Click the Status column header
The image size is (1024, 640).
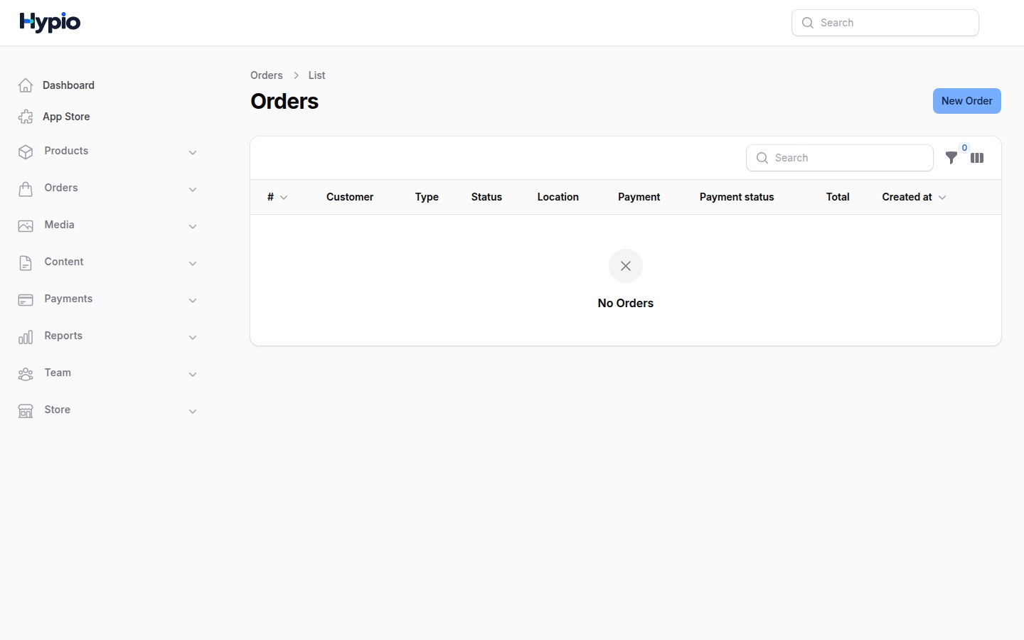pyautogui.click(x=486, y=197)
